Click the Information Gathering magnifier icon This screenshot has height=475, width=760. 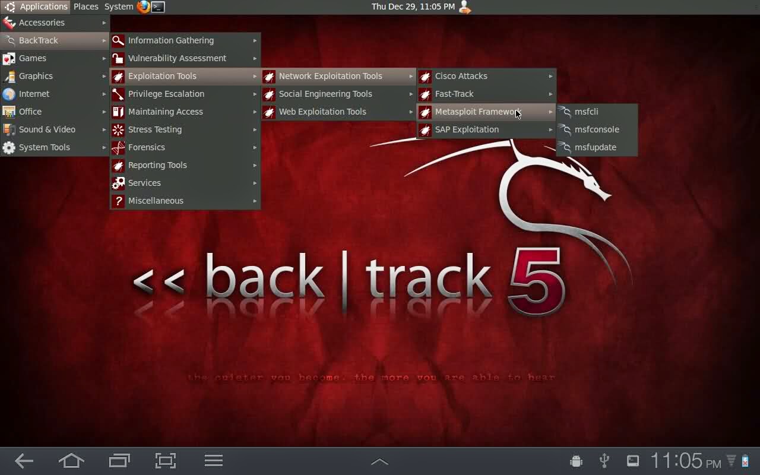(118, 40)
